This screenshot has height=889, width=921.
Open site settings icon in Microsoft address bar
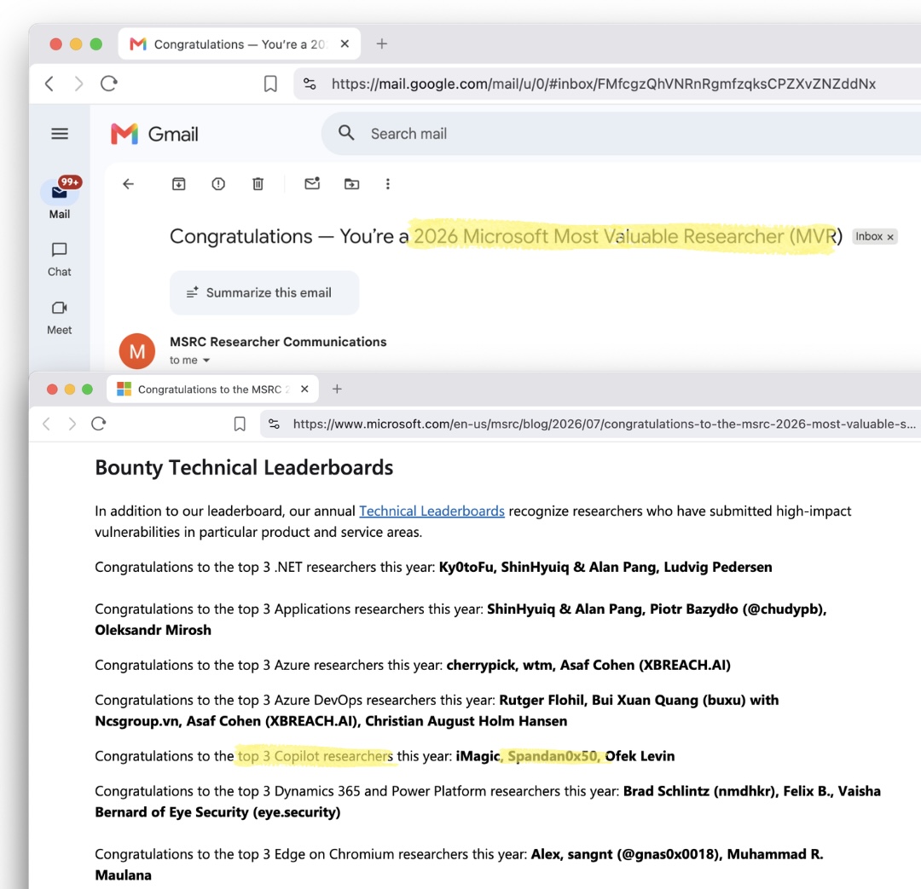tap(274, 424)
